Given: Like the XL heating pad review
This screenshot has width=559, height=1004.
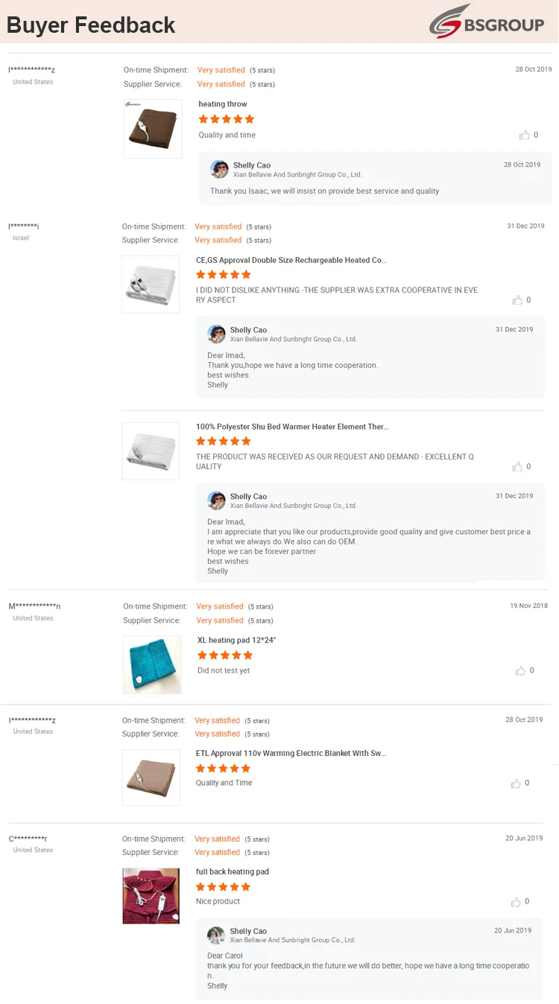Looking at the screenshot, I should tap(520, 670).
